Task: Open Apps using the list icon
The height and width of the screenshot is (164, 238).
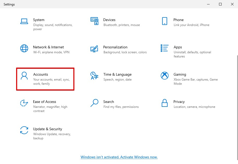Action: pos(164,48)
